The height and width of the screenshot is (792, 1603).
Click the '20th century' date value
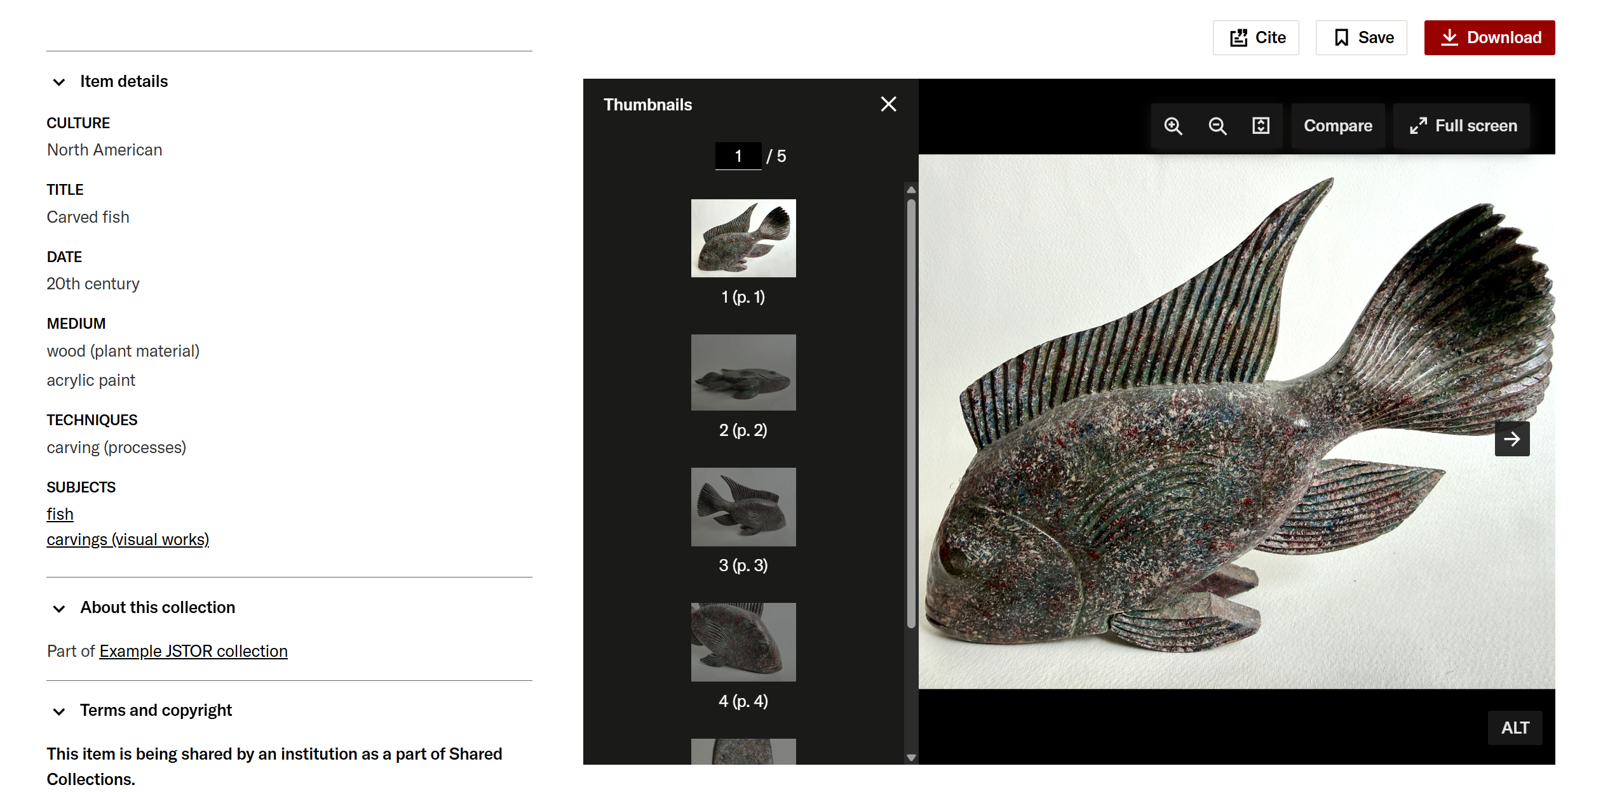pos(93,284)
